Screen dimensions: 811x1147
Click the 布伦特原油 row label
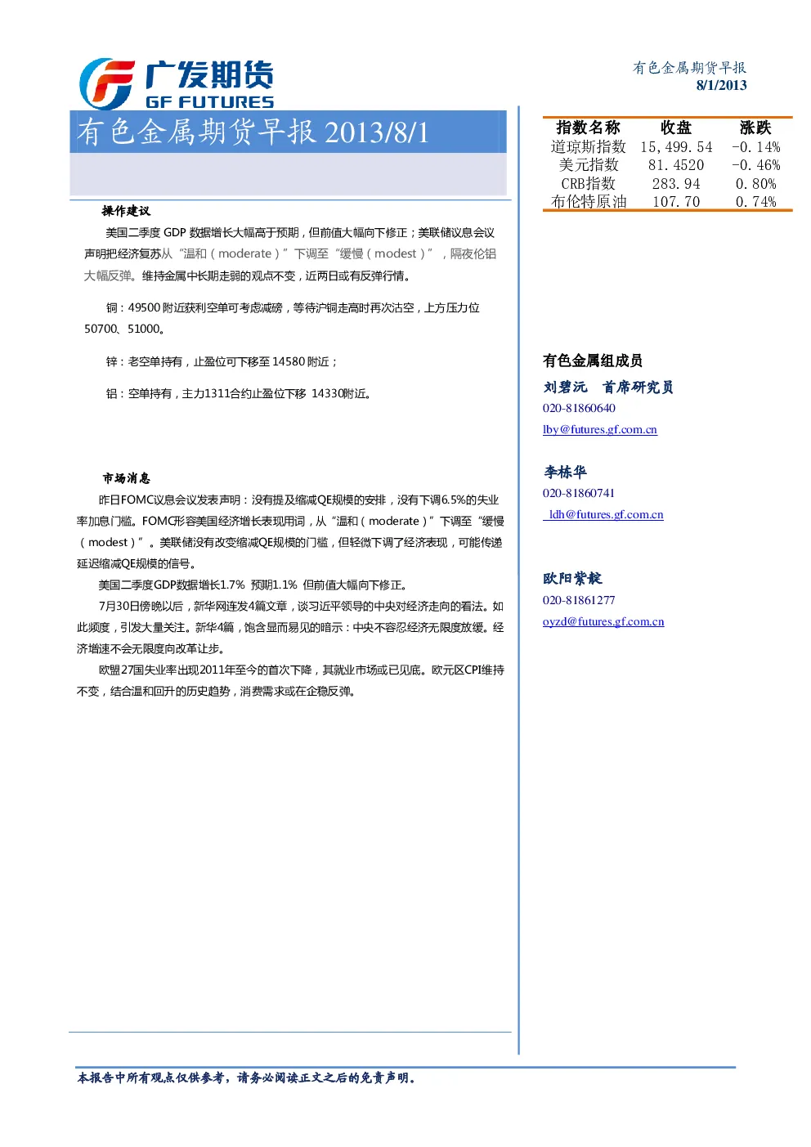tap(589, 202)
